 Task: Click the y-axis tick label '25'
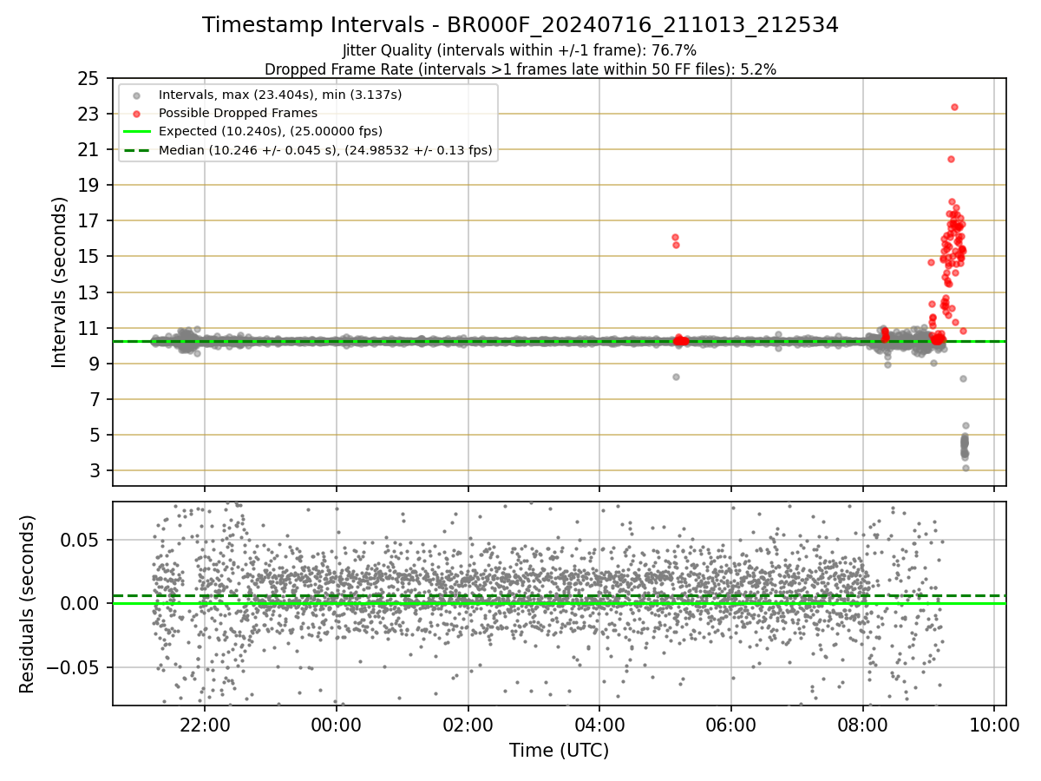pos(88,78)
